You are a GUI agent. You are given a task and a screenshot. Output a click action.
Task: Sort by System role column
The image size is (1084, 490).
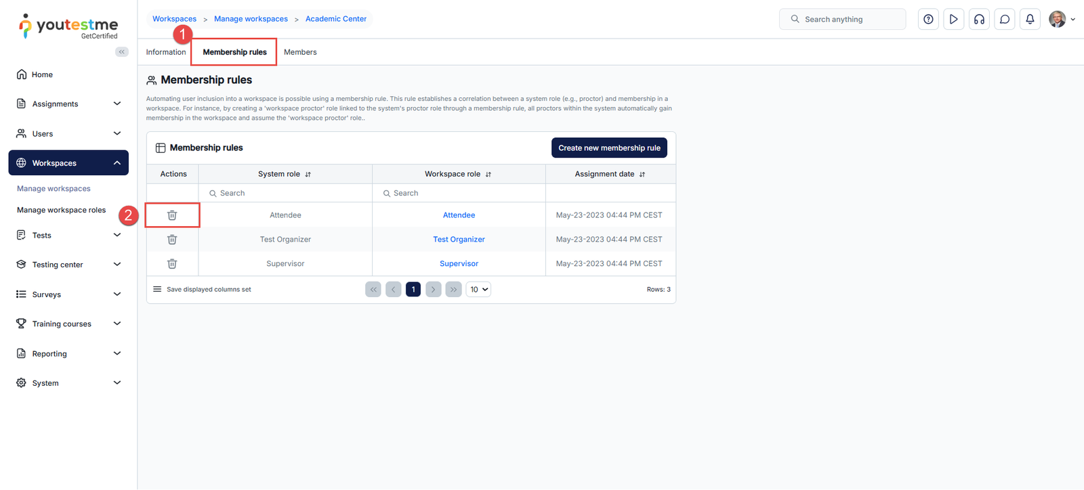click(308, 175)
